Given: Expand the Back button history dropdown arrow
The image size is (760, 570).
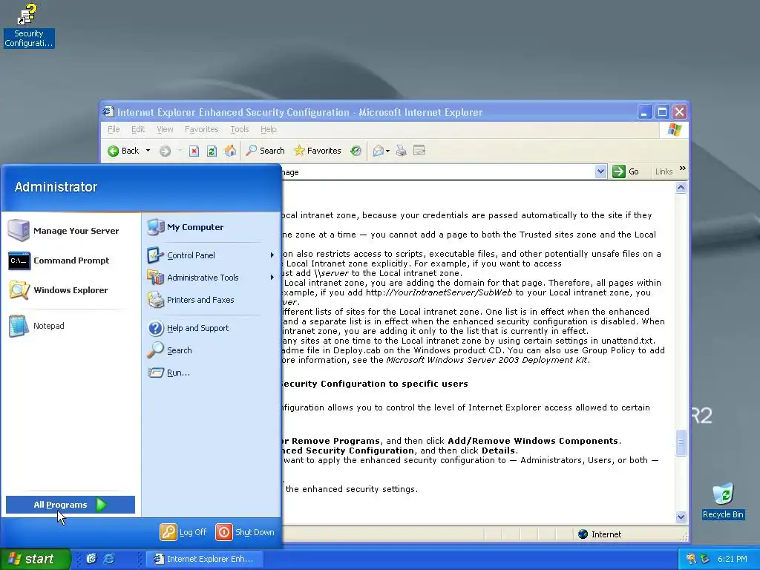Looking at the screenshot, I should 148,151.
